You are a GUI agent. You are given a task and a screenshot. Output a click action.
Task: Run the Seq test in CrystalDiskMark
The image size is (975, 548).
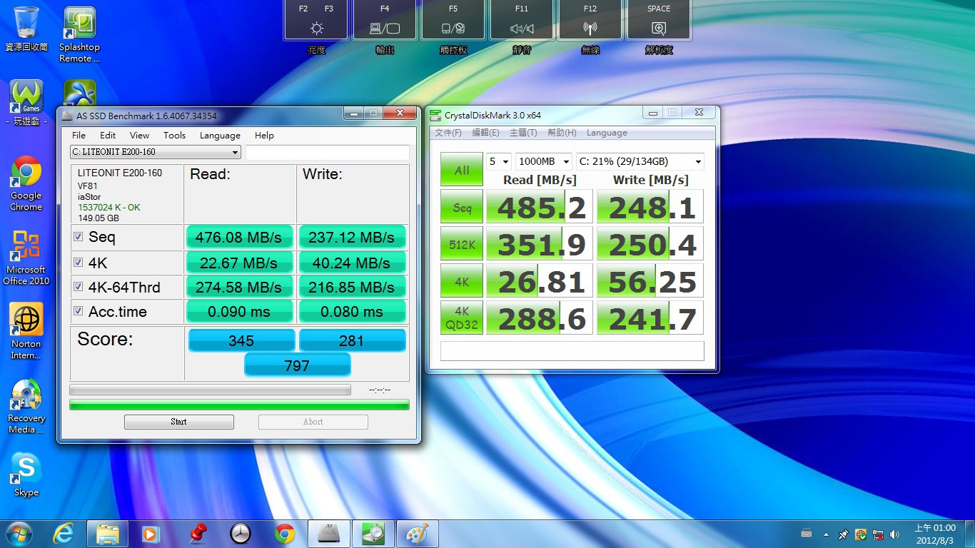[462, 208]
